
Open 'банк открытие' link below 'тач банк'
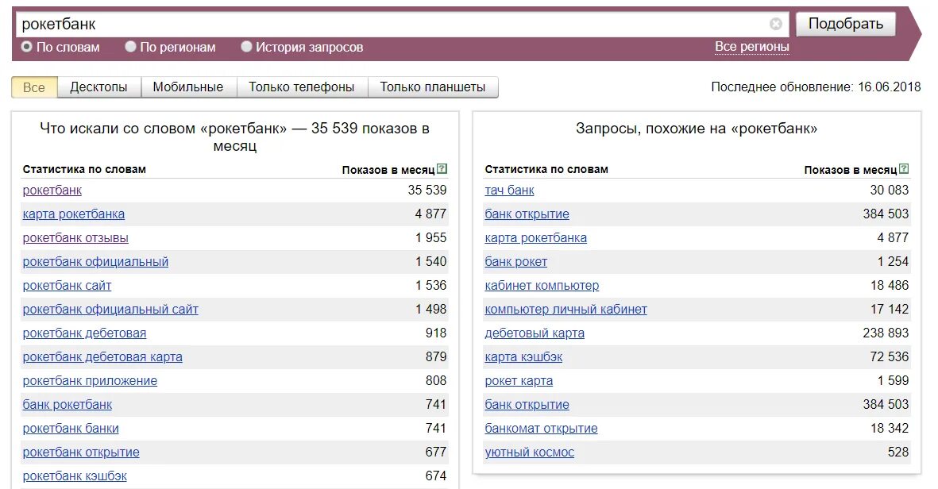click(527, 214)
